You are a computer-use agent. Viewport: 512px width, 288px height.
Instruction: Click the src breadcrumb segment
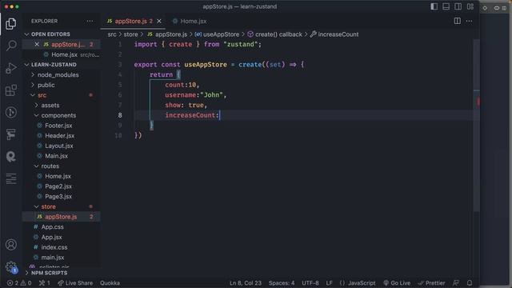(112, 34)
